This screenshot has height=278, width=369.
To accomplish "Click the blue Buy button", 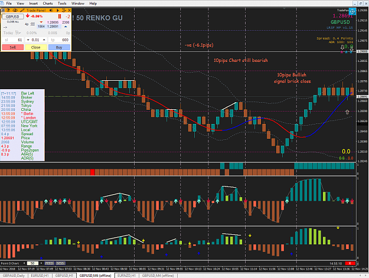I will pyautogui.click(x=59, y=47).
